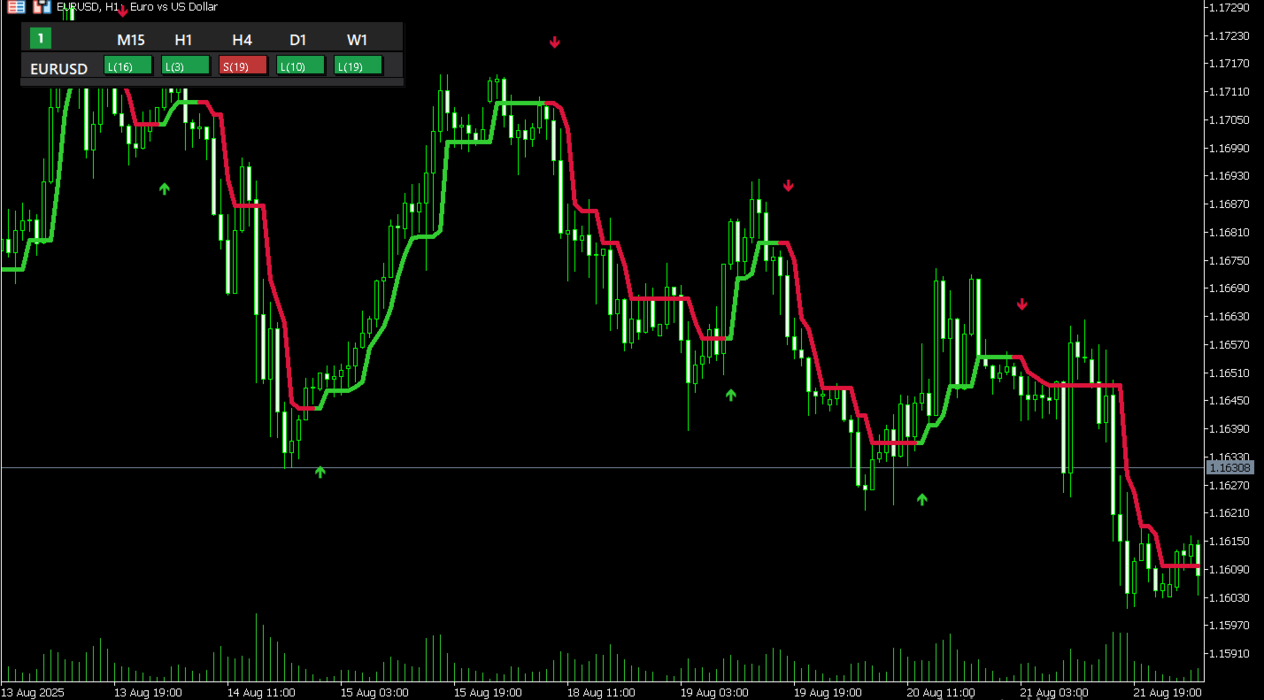The image size is (1264, 700).
Task: Click the red sell arrow near 1.17230 level
Action: (554, 42)
